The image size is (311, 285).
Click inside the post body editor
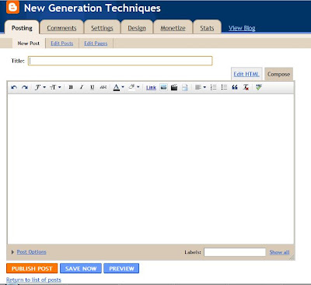[151, 169]
